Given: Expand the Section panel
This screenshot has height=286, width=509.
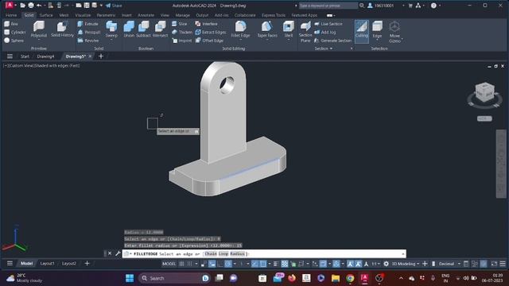Looking at the screenshot, I should (x=324, y=48).
